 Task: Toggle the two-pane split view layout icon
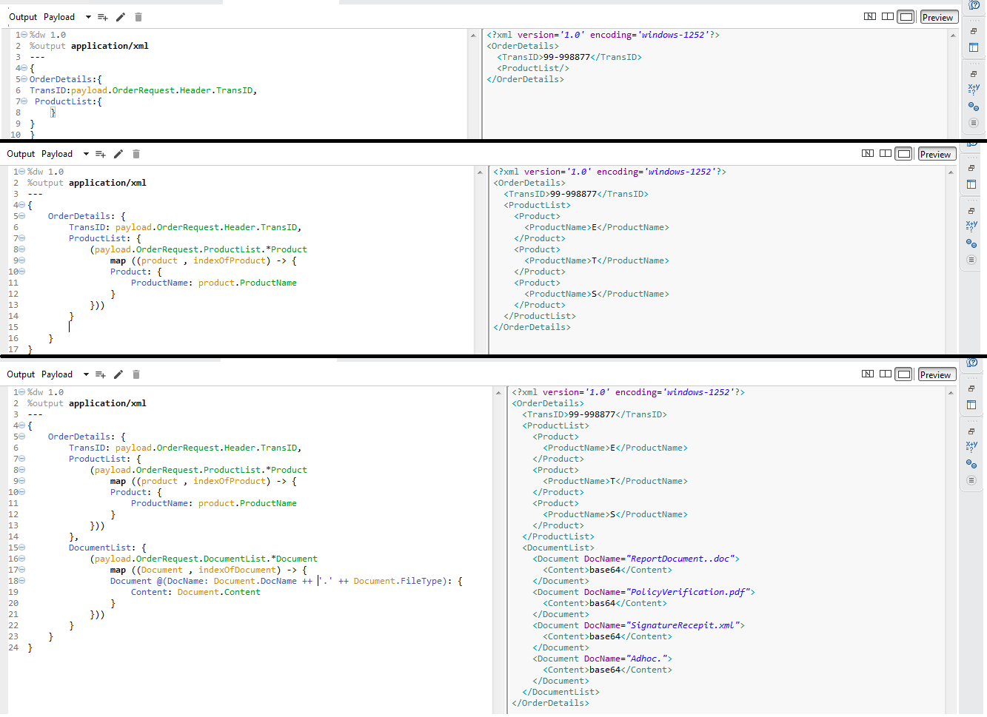(886, 16)
